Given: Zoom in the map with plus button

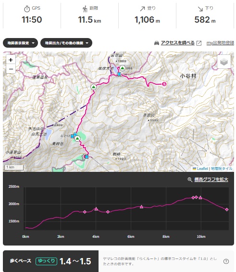Looking at the screenshot, I should point(11,60).
